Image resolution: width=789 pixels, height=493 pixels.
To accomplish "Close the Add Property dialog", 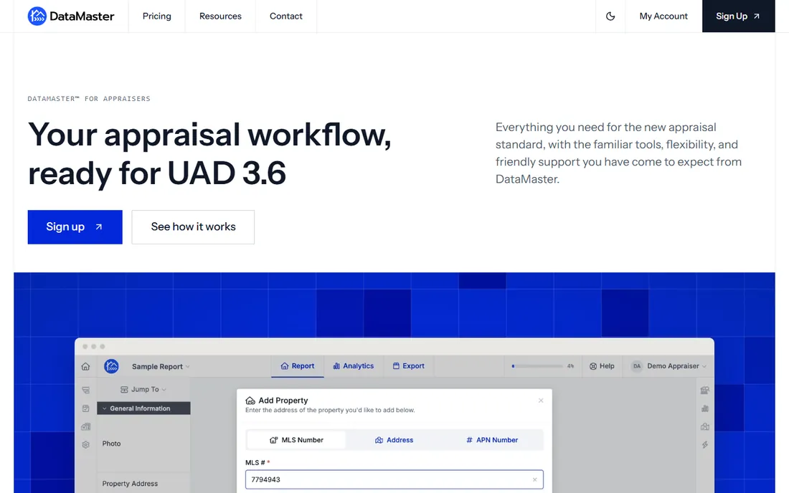I will tap(541, 401).
